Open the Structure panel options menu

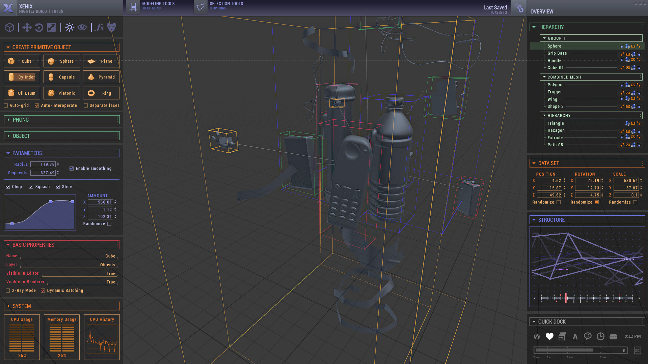[x=642, y=220]
